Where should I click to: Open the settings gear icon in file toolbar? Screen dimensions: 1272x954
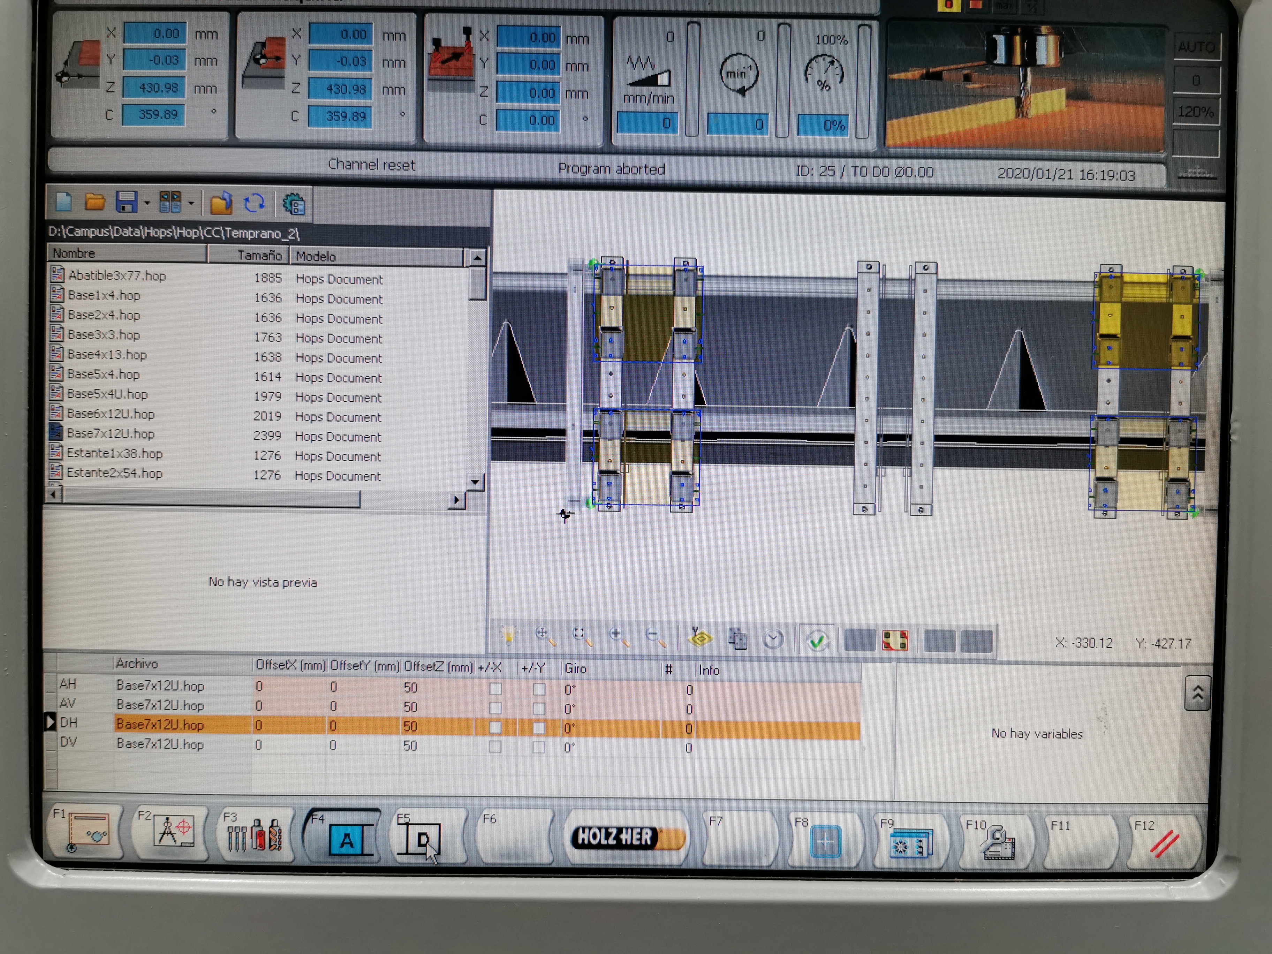click(x=294, y=204)
